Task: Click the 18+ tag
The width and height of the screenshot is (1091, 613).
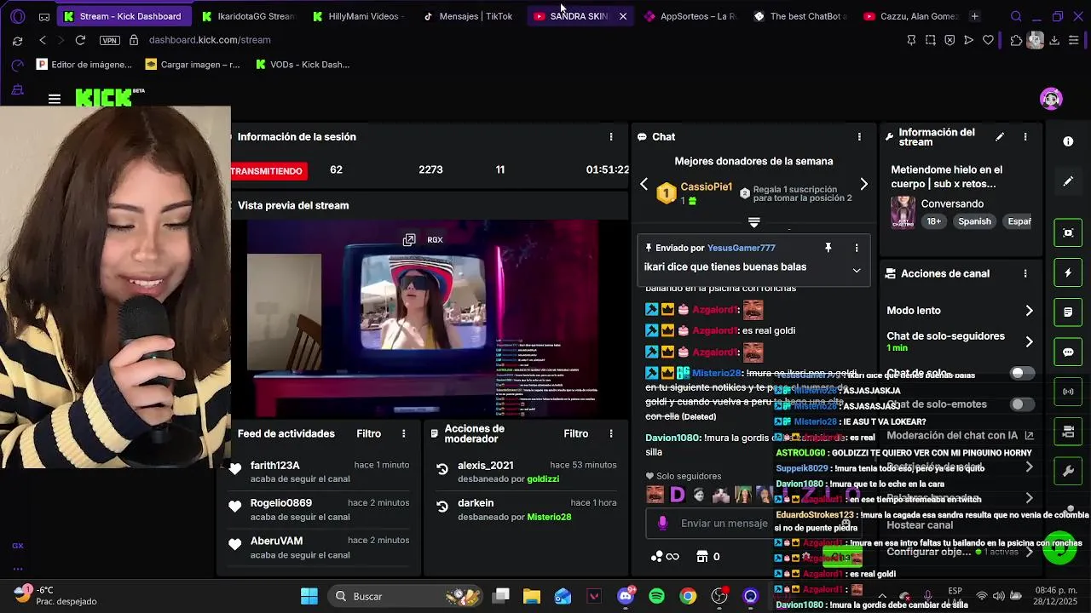Action: pyautogui.click(x=933, y=221)
